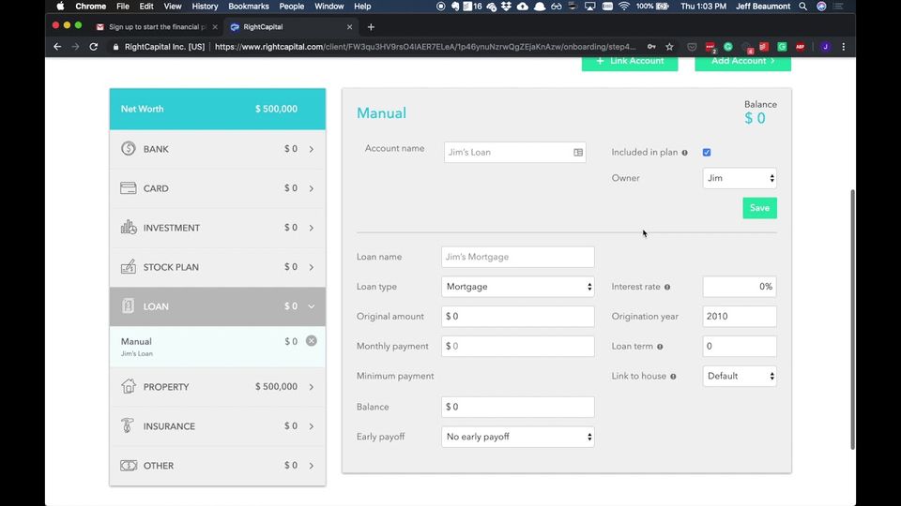The image size is (901, 506).
Task: Open the People menu
Action: 291,7
